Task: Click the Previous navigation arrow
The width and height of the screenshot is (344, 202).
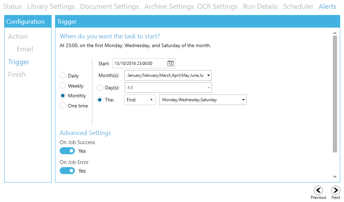Action: 318,190
